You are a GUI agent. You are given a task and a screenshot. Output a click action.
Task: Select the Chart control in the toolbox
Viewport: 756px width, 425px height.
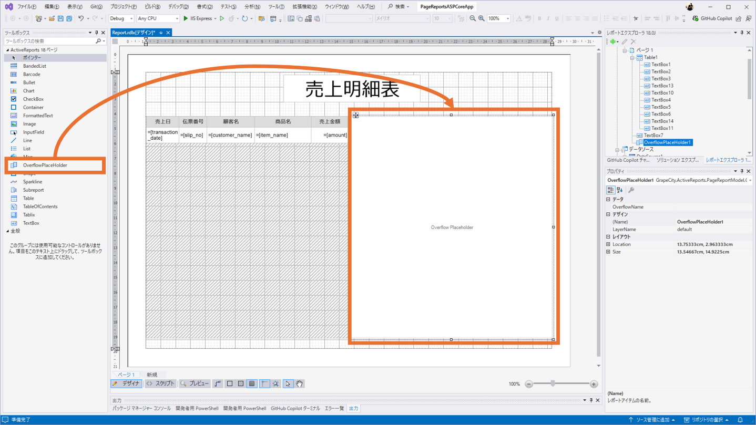[28, 91]
